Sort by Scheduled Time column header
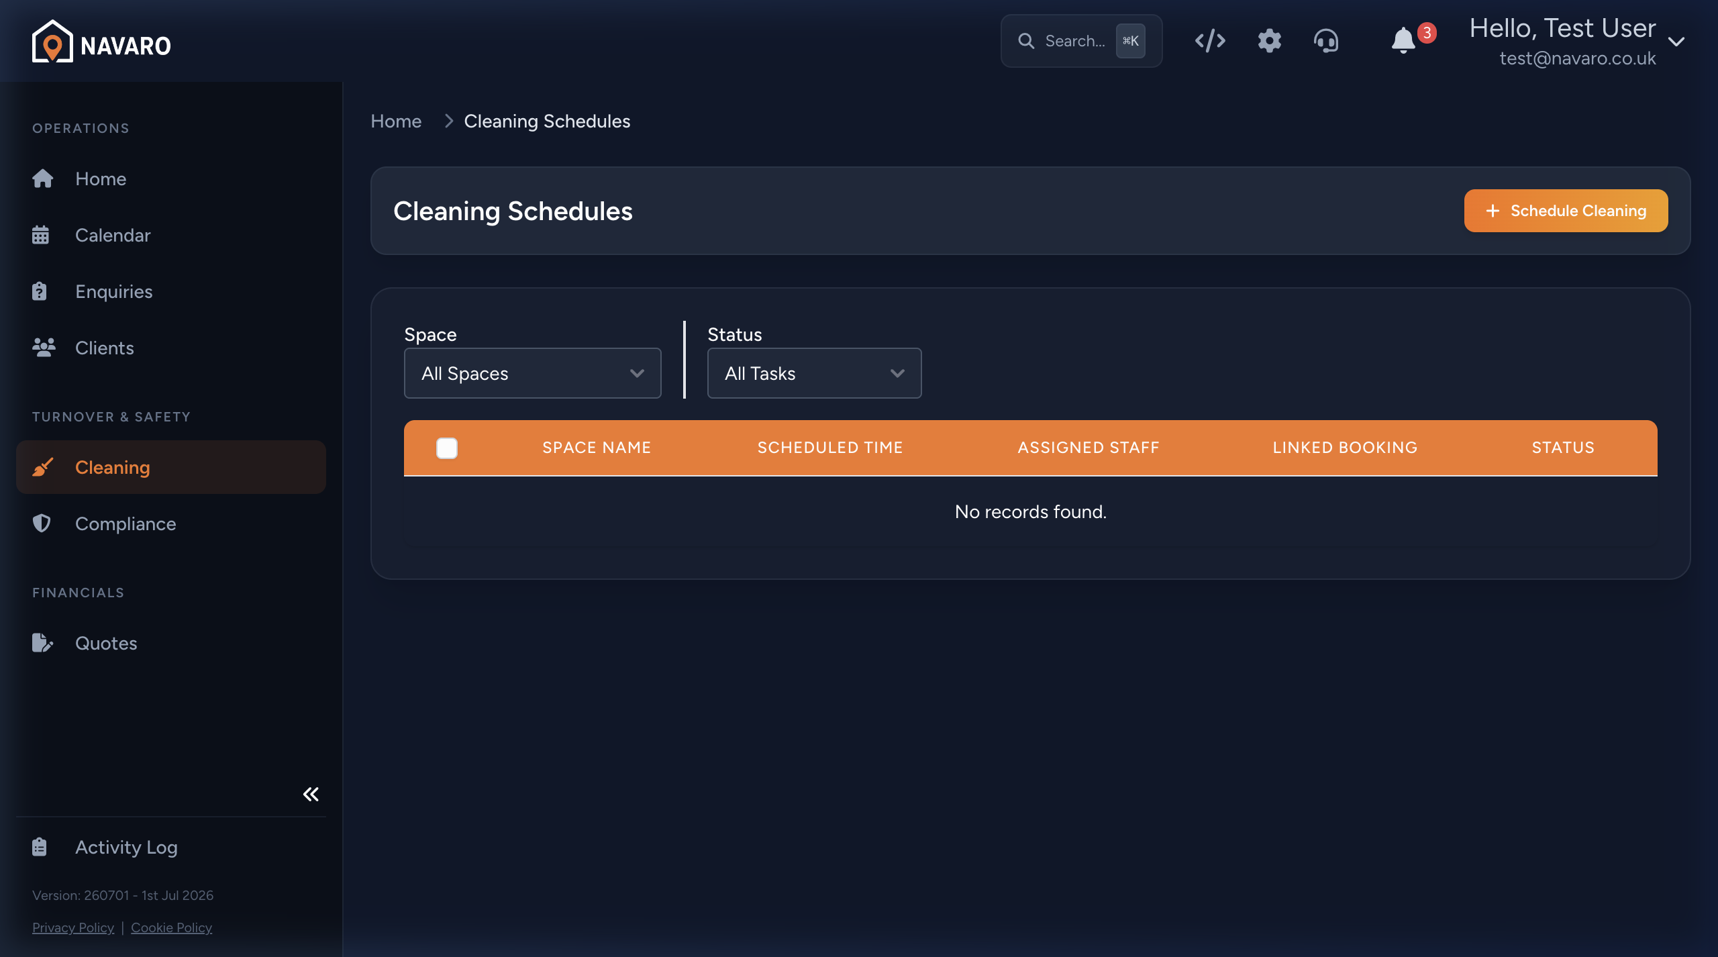Viewport: 1718px width, 957px height. pos(830,448)
